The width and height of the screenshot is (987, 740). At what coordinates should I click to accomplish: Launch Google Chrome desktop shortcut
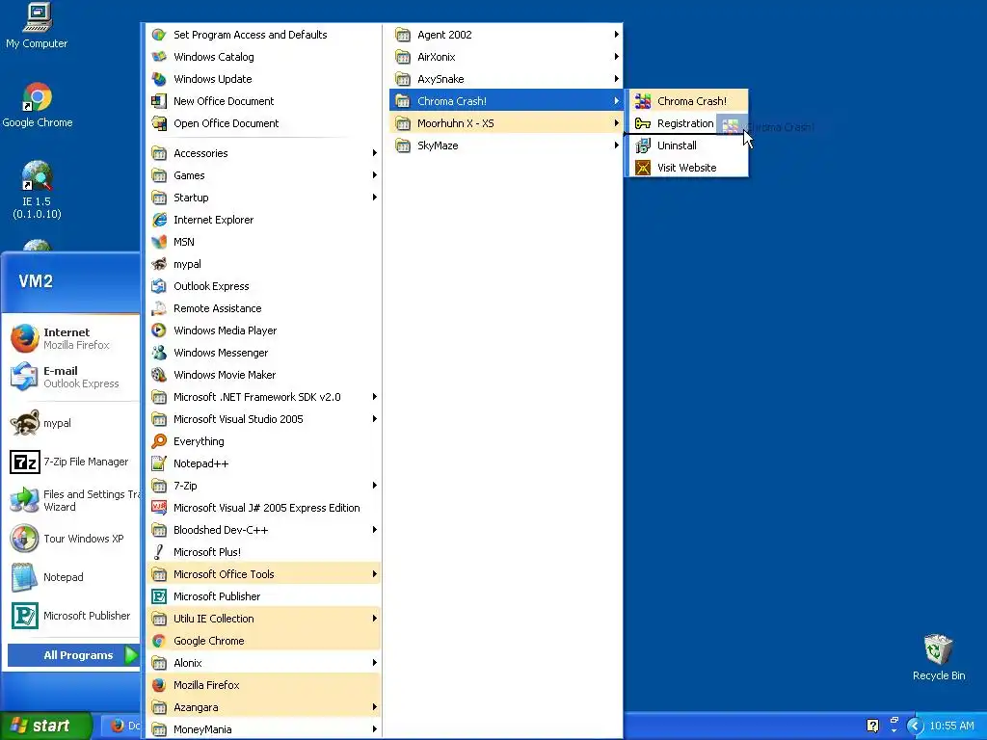click(x=38, y=105)
